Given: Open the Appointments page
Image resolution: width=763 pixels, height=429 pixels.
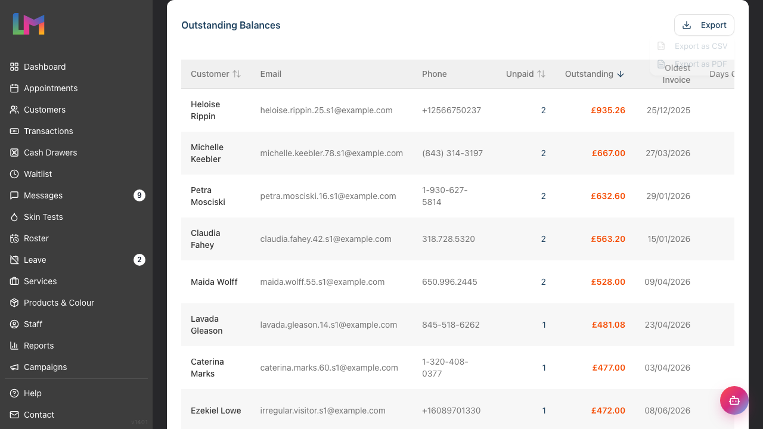Looking at the screenshot, I should [x=76, y=88].
